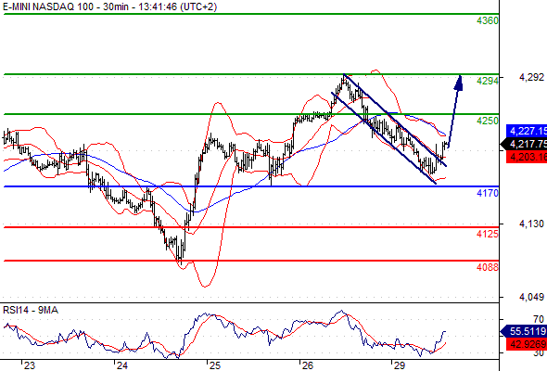The image size is (547, 371).
Task: Click the 4,292 price axis value
Action: [531, 77]
